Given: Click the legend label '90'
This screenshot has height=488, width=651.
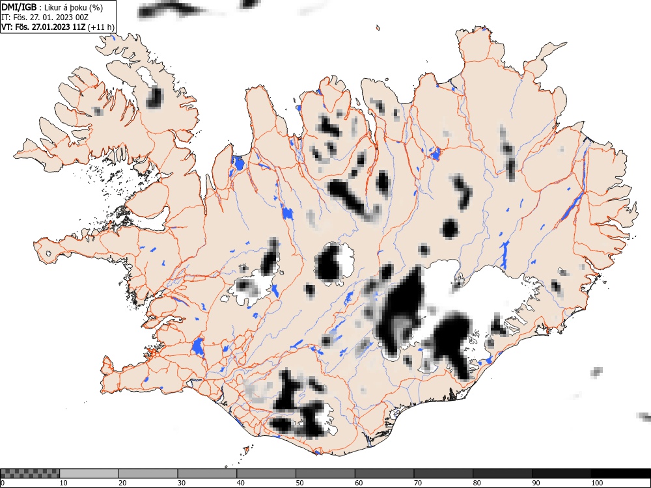Looking at the screenshot, I should click(536, 483).
